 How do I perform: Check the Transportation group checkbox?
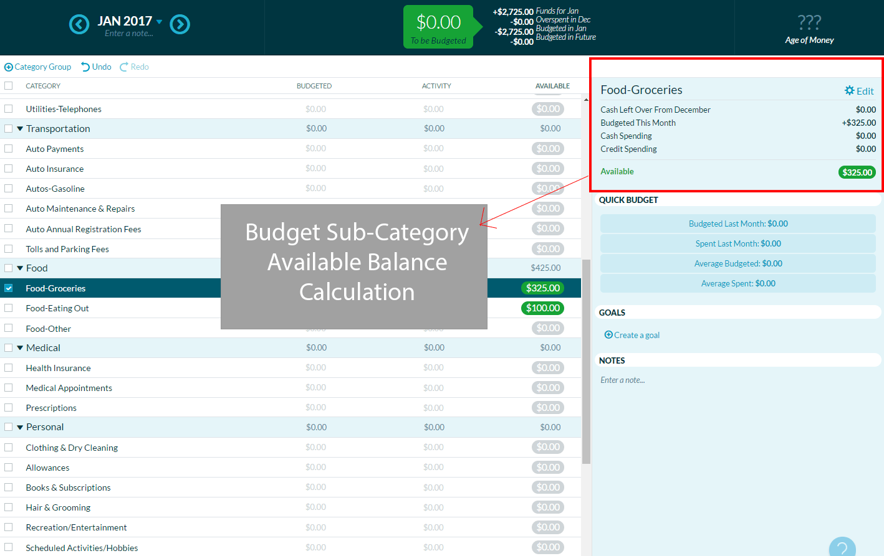(x=7, y=128)
